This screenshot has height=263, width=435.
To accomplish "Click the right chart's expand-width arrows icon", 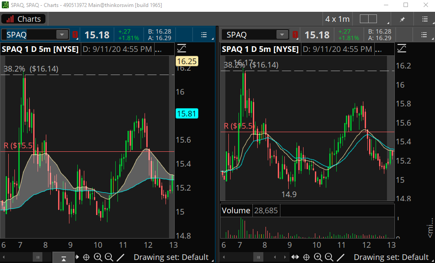I will coord(295,257).
